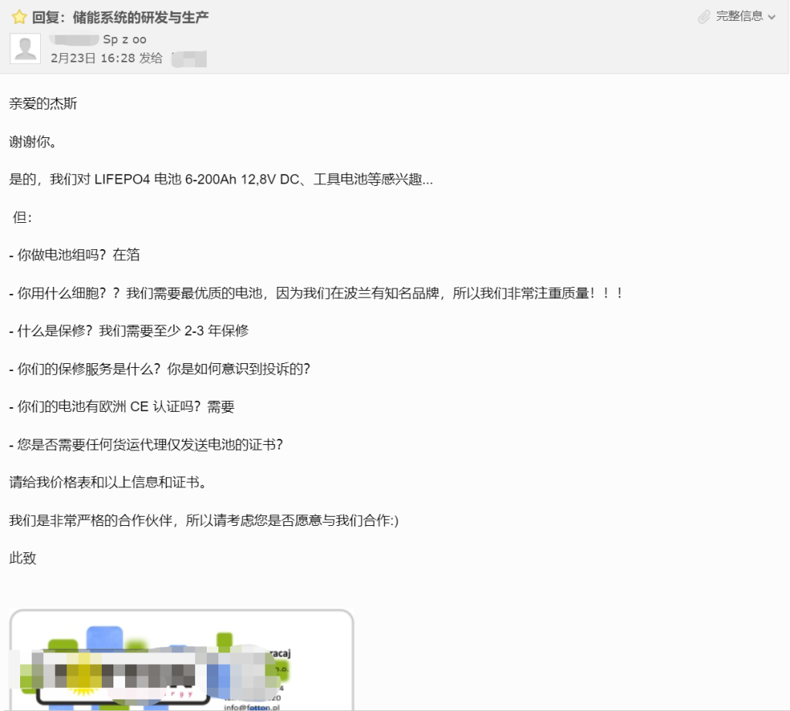Open the sender's avatar picture
The height and width of the screenshot is (711, 790).
25,49
